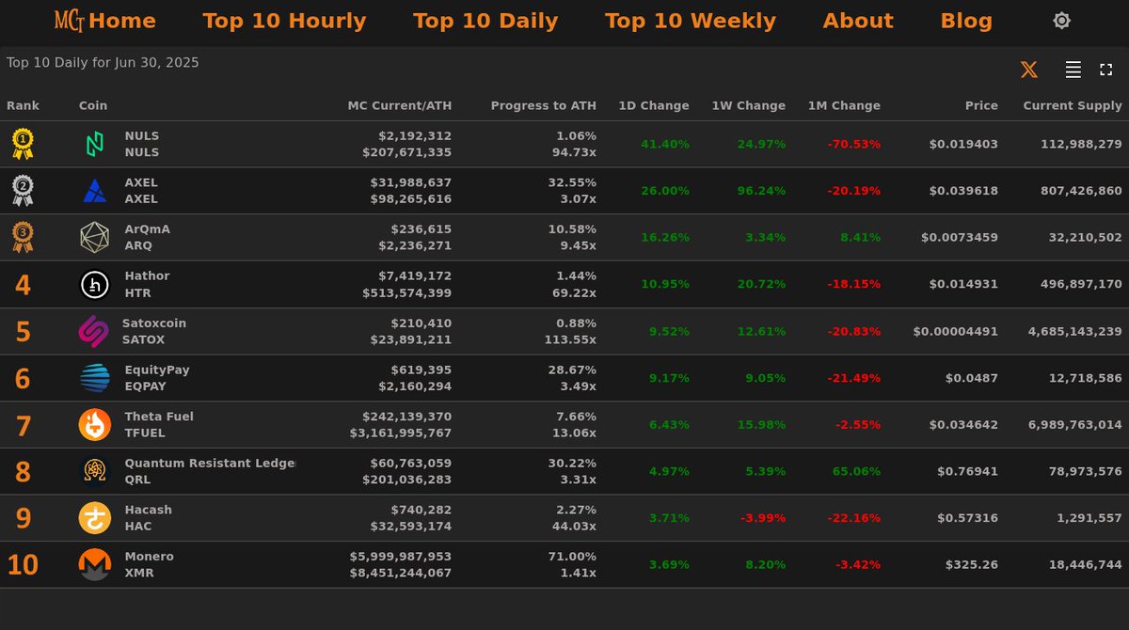The image size is (1129, 630).
Task: Sort by Progress to ATH header
Action: pos(544,106)
